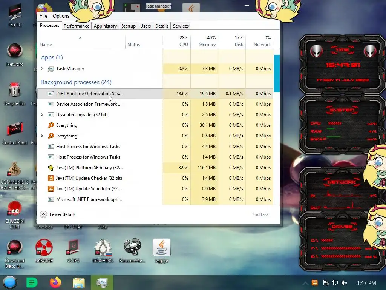Select the Apps (1) group heading
Image resolution: width=386 pixels, height=290 pixels.
point(52,57)
